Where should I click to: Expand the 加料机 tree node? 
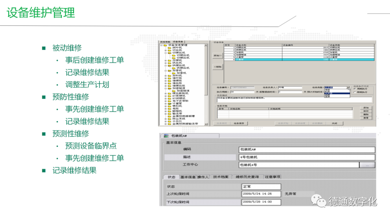click(x=165, y=75)
